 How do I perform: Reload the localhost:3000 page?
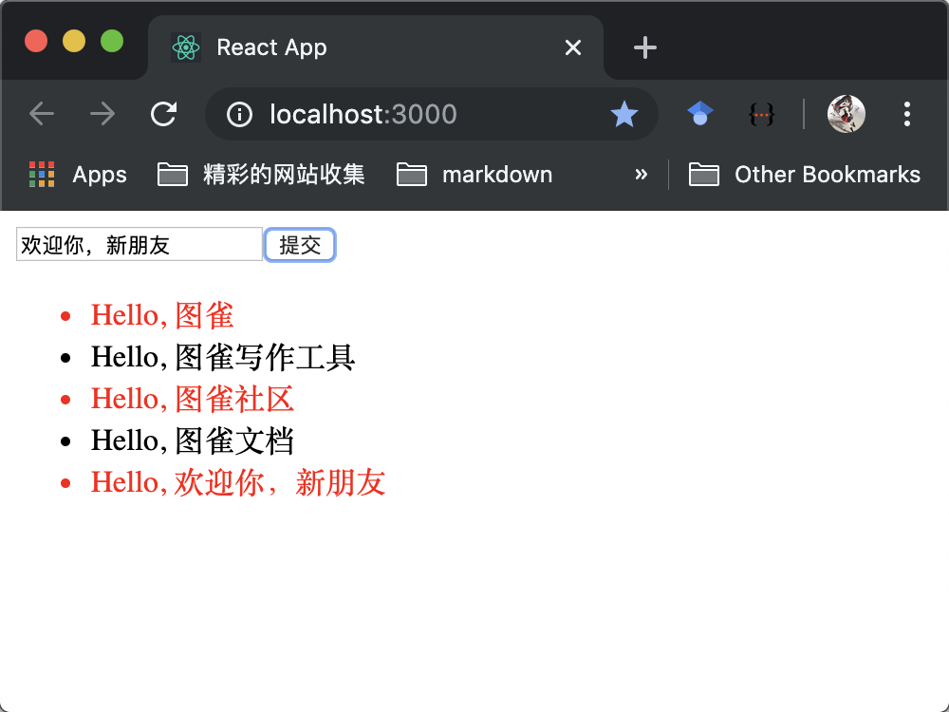[x=163, y=114]
